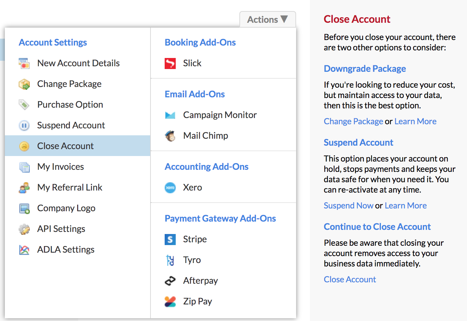The width and height of the screenshot is (467, 321).
Task: Click the Tyro logo icon
Action: click(x=170, y=260)
